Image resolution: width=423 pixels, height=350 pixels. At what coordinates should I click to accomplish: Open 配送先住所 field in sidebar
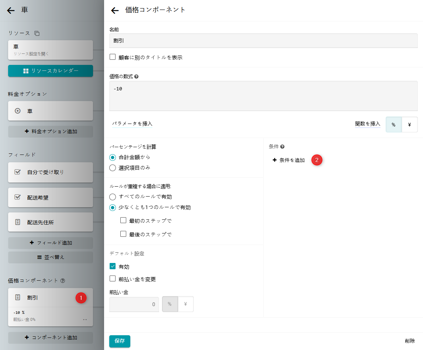51,222
